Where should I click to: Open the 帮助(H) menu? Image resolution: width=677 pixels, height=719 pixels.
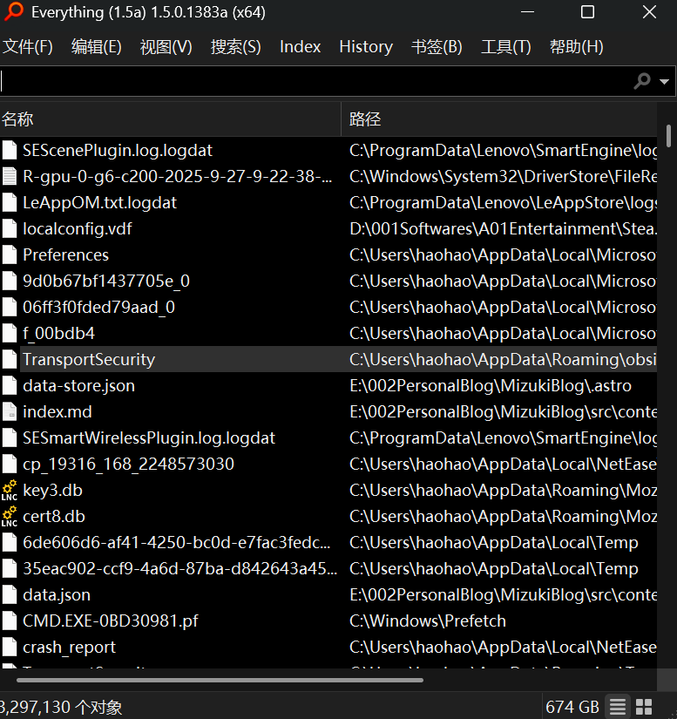point(576,47)
